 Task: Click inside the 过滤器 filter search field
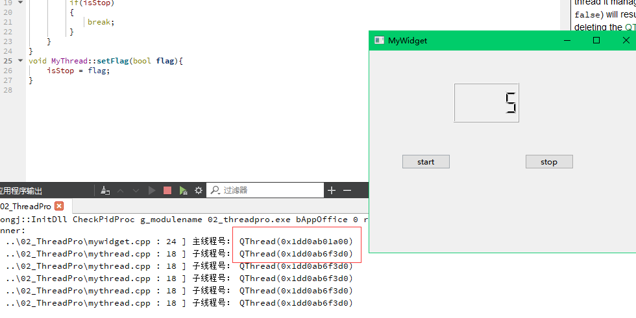265,190
